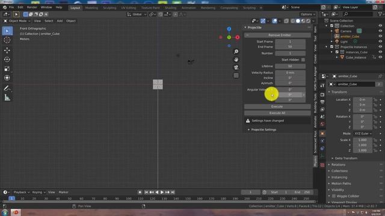Activate the Cursor tool
Screen dimensions: 385x216
coord(7,40)
